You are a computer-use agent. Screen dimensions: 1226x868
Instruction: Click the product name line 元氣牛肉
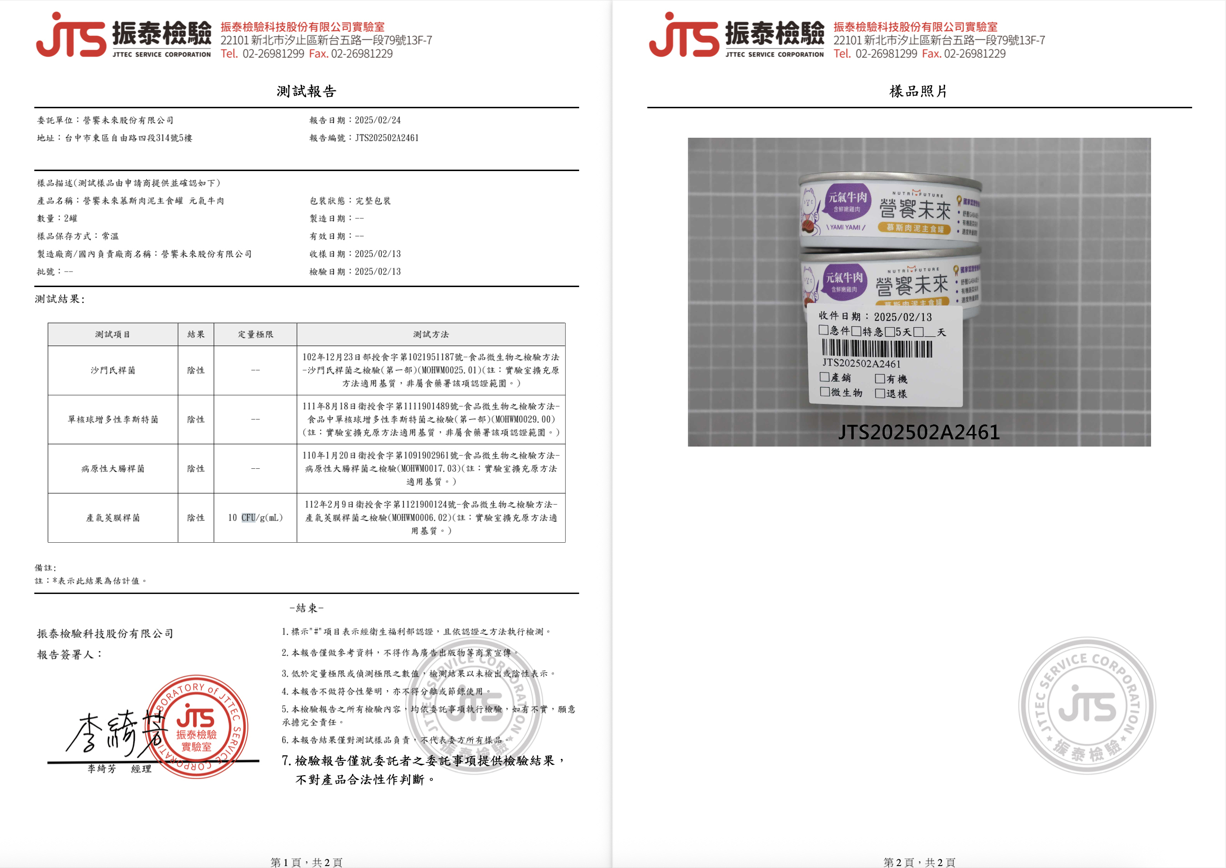(131, 201)
